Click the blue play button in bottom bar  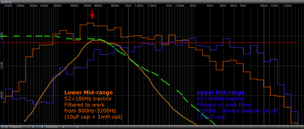click(2, 127)
